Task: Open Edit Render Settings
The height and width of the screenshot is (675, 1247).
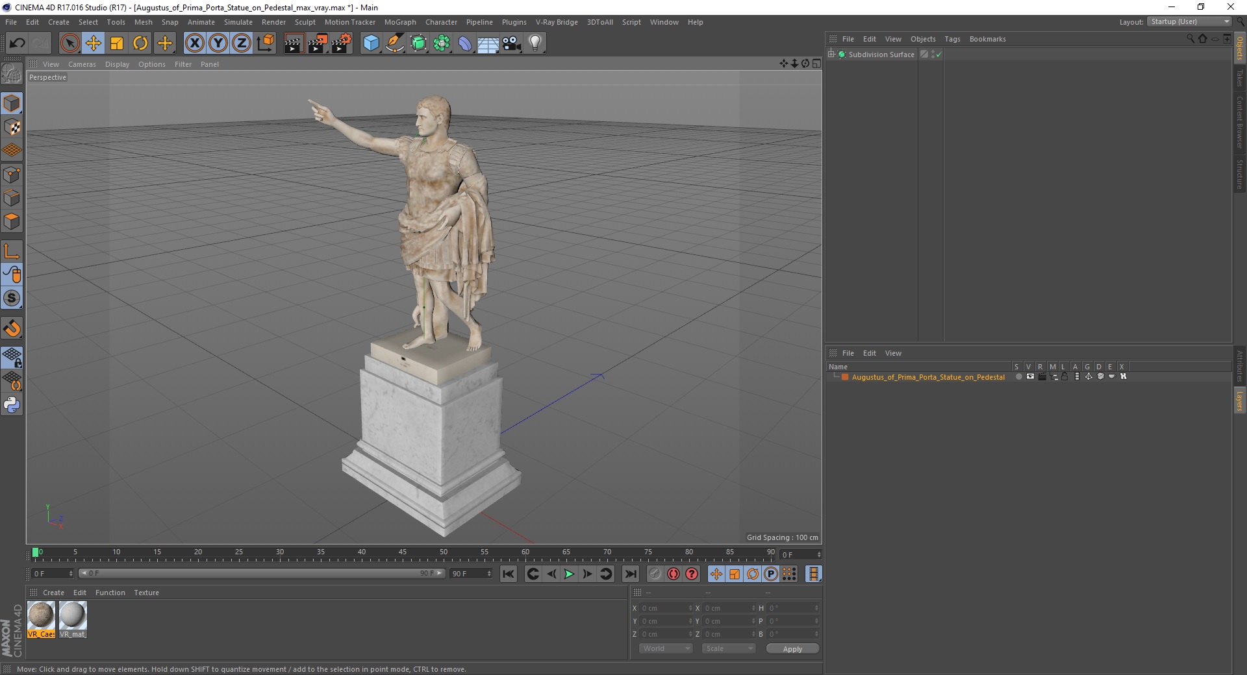Action: pyautogui.click(x=342, y=43)
